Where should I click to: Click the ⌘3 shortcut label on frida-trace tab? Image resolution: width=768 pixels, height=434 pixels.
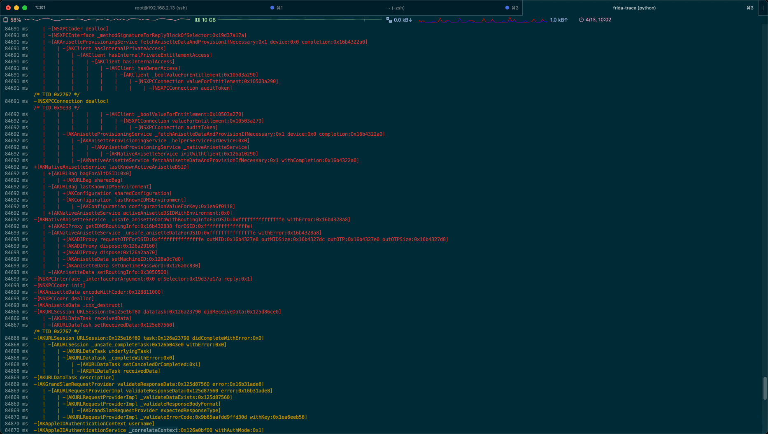coord(750,8)
